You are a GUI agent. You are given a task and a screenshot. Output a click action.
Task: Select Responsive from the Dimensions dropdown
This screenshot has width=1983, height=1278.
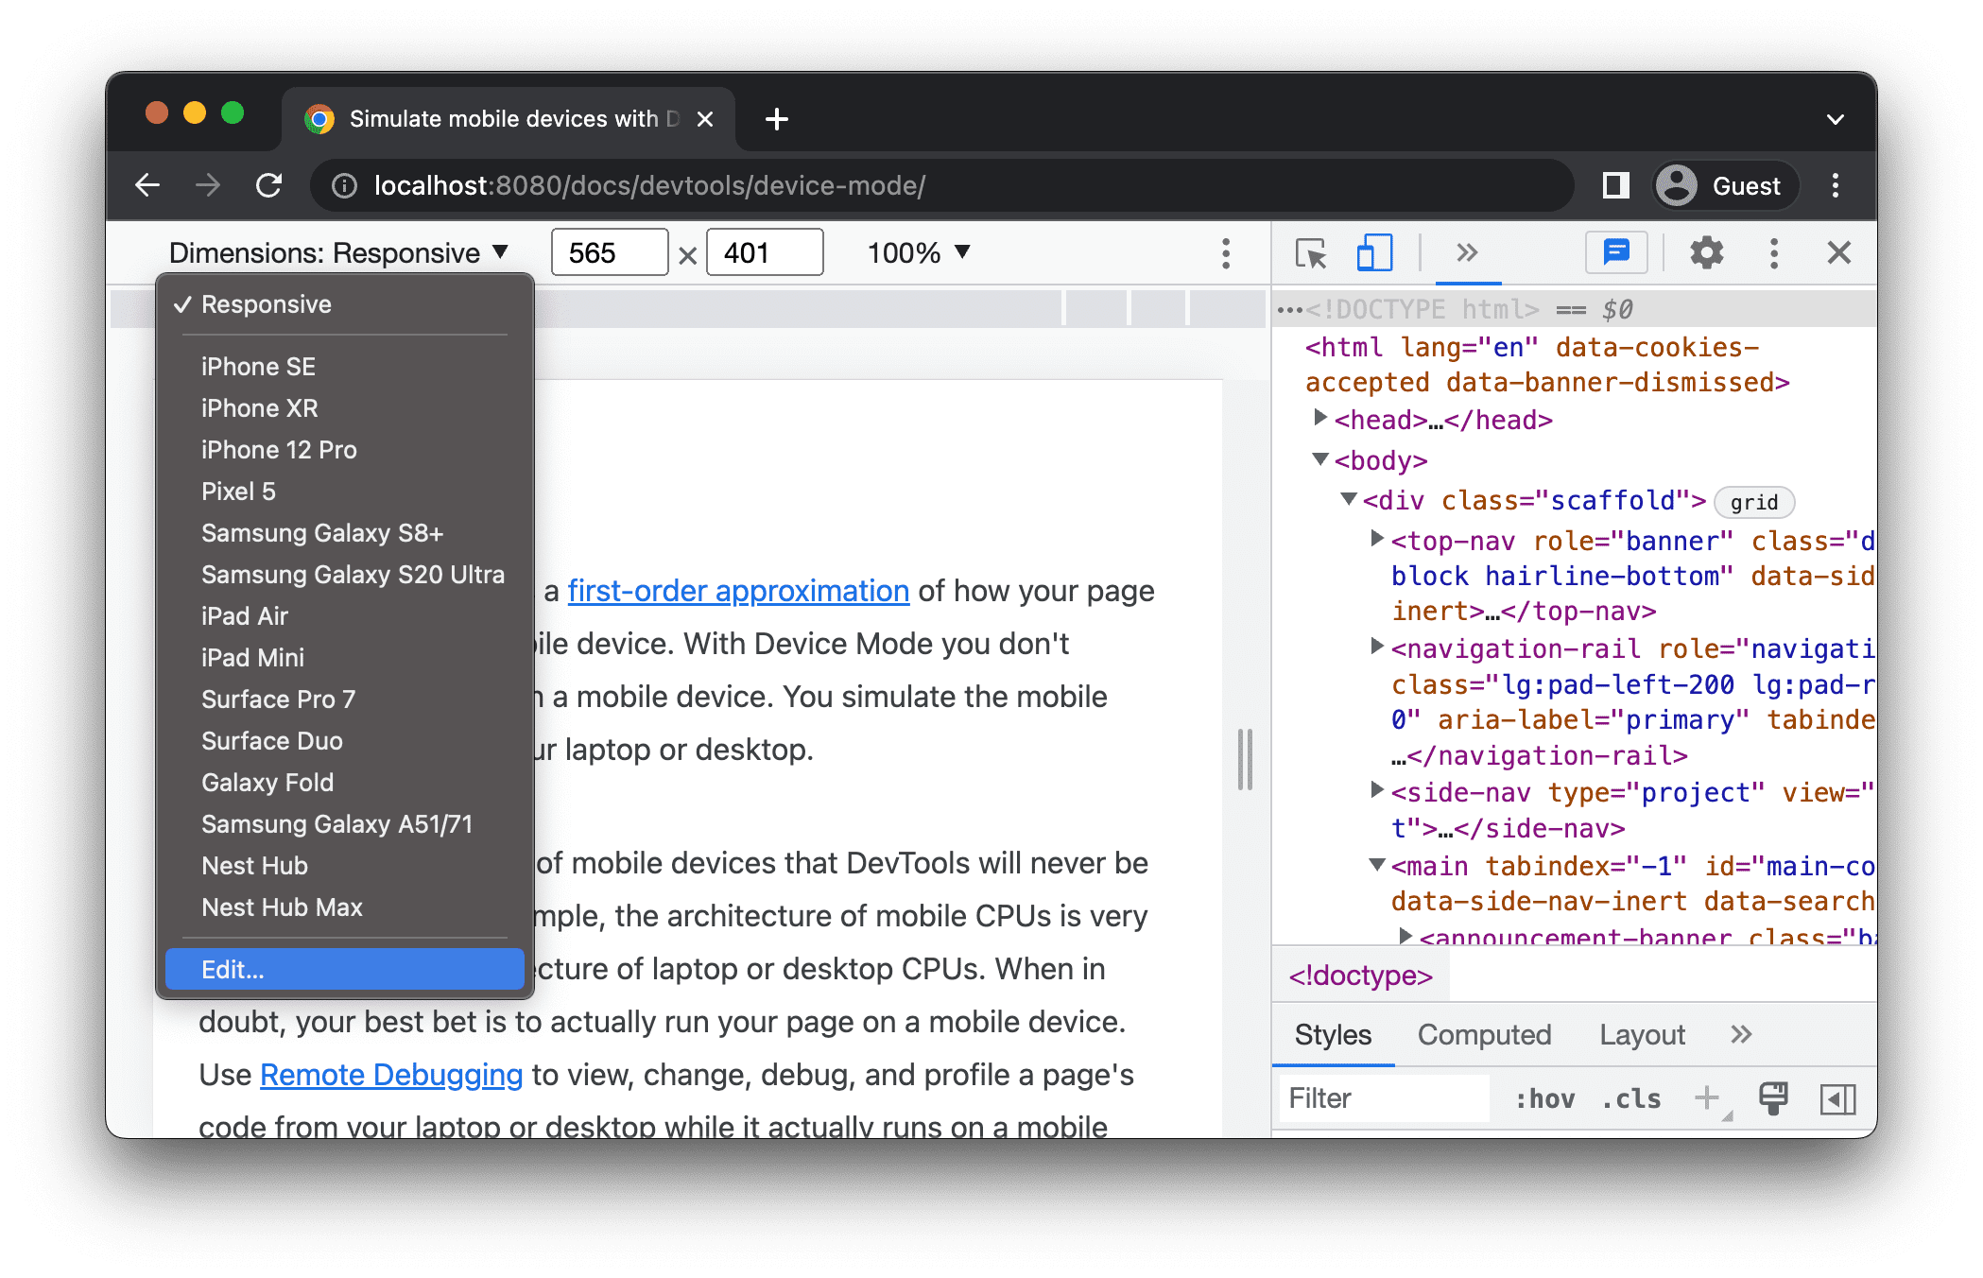pos(266,303)
